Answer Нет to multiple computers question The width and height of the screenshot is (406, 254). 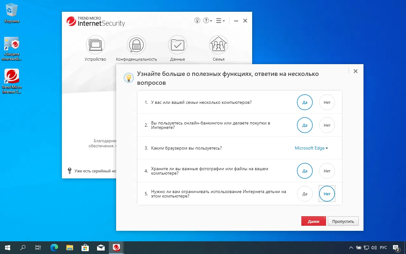pyautogui.click(x=327, y=103)
